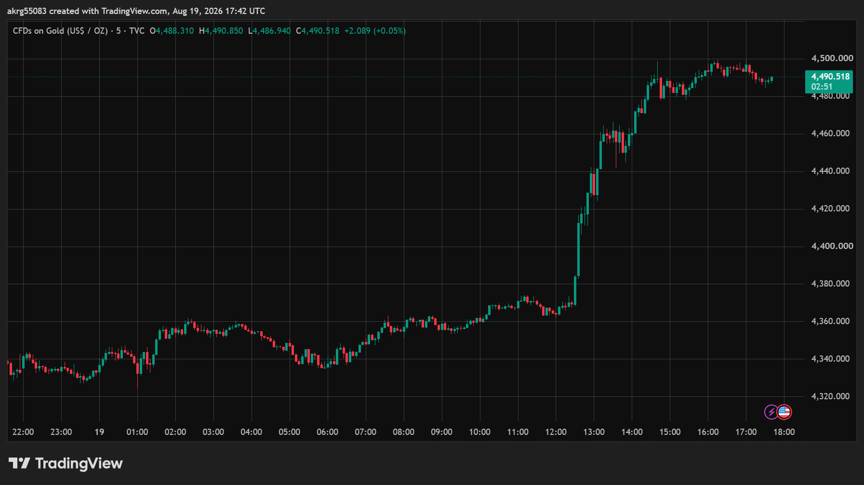Click the US flag economic event icon
The image size is (864, 485).
point(784,412)
